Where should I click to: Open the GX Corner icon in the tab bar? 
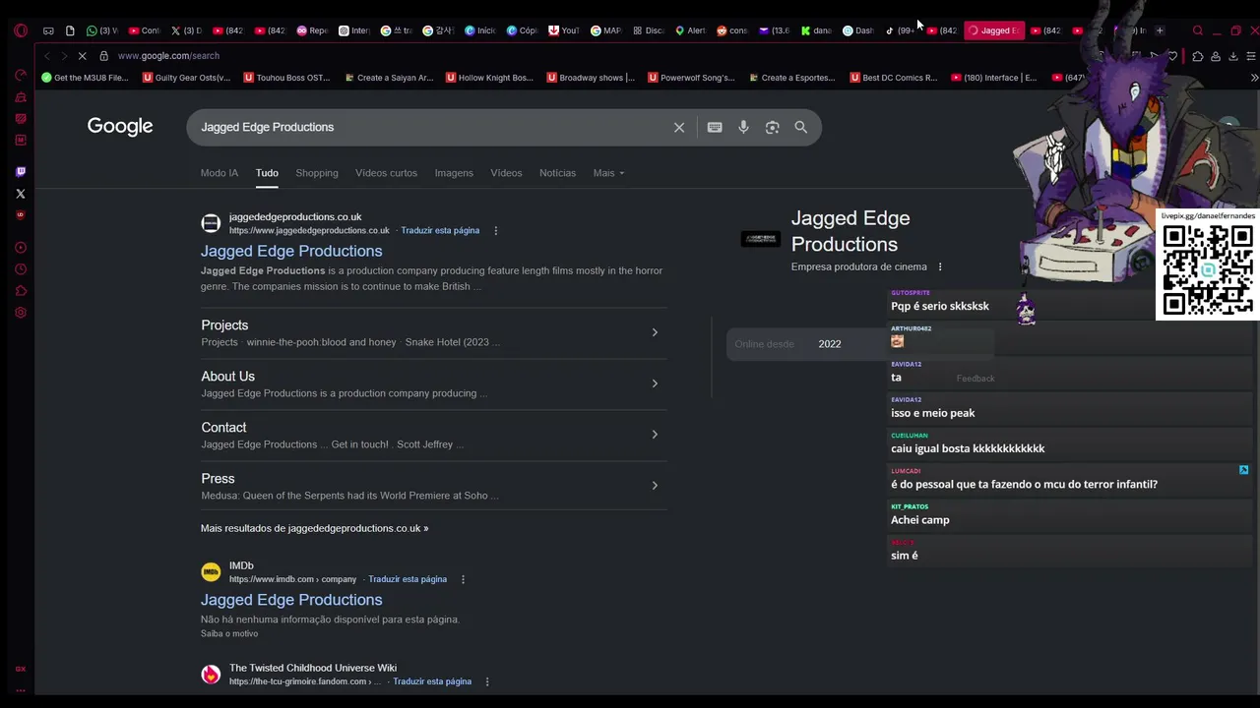point(48,30)
